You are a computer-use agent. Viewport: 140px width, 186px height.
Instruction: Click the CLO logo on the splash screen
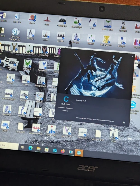click(x=66, y=99)
